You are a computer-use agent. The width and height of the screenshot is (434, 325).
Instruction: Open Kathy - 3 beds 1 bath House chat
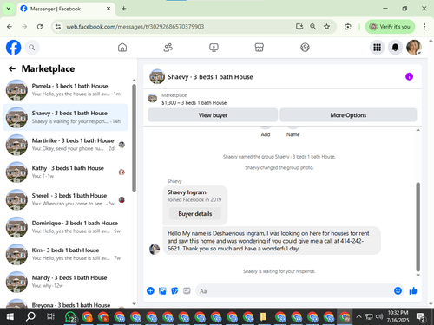point(65,172)
